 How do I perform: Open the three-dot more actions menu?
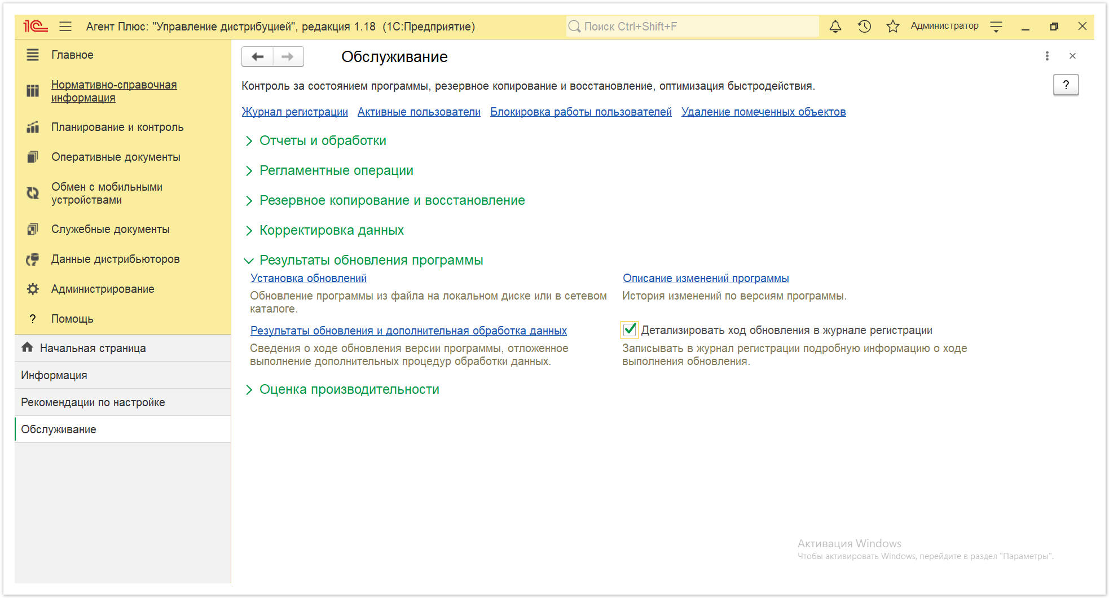pos(1047,56)
